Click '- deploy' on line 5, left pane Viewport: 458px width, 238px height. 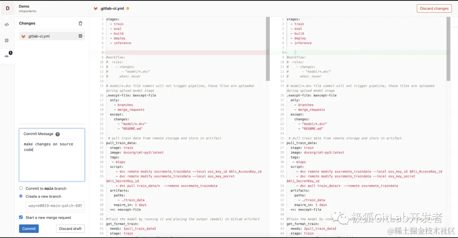coord(118,38)
